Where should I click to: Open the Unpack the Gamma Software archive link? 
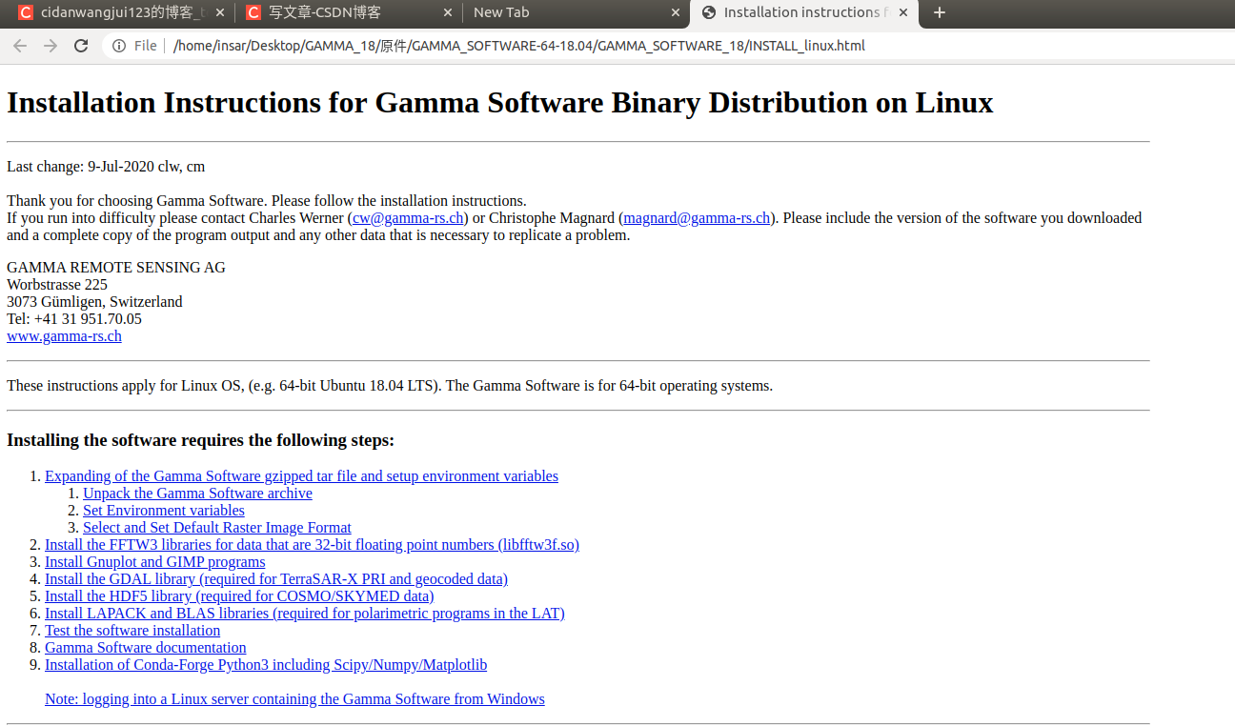pyautogui.click(x=197, y=493)
